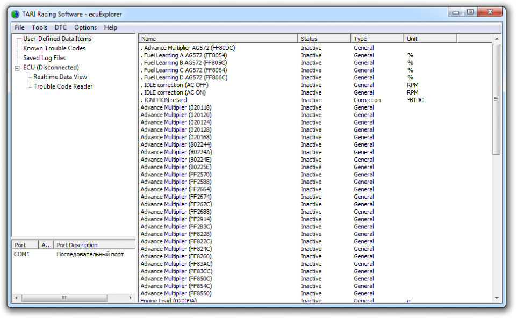Screen dimensions: 516x318
Task: Select Advance Multiplier (020168) row
Action: [316, 137]
